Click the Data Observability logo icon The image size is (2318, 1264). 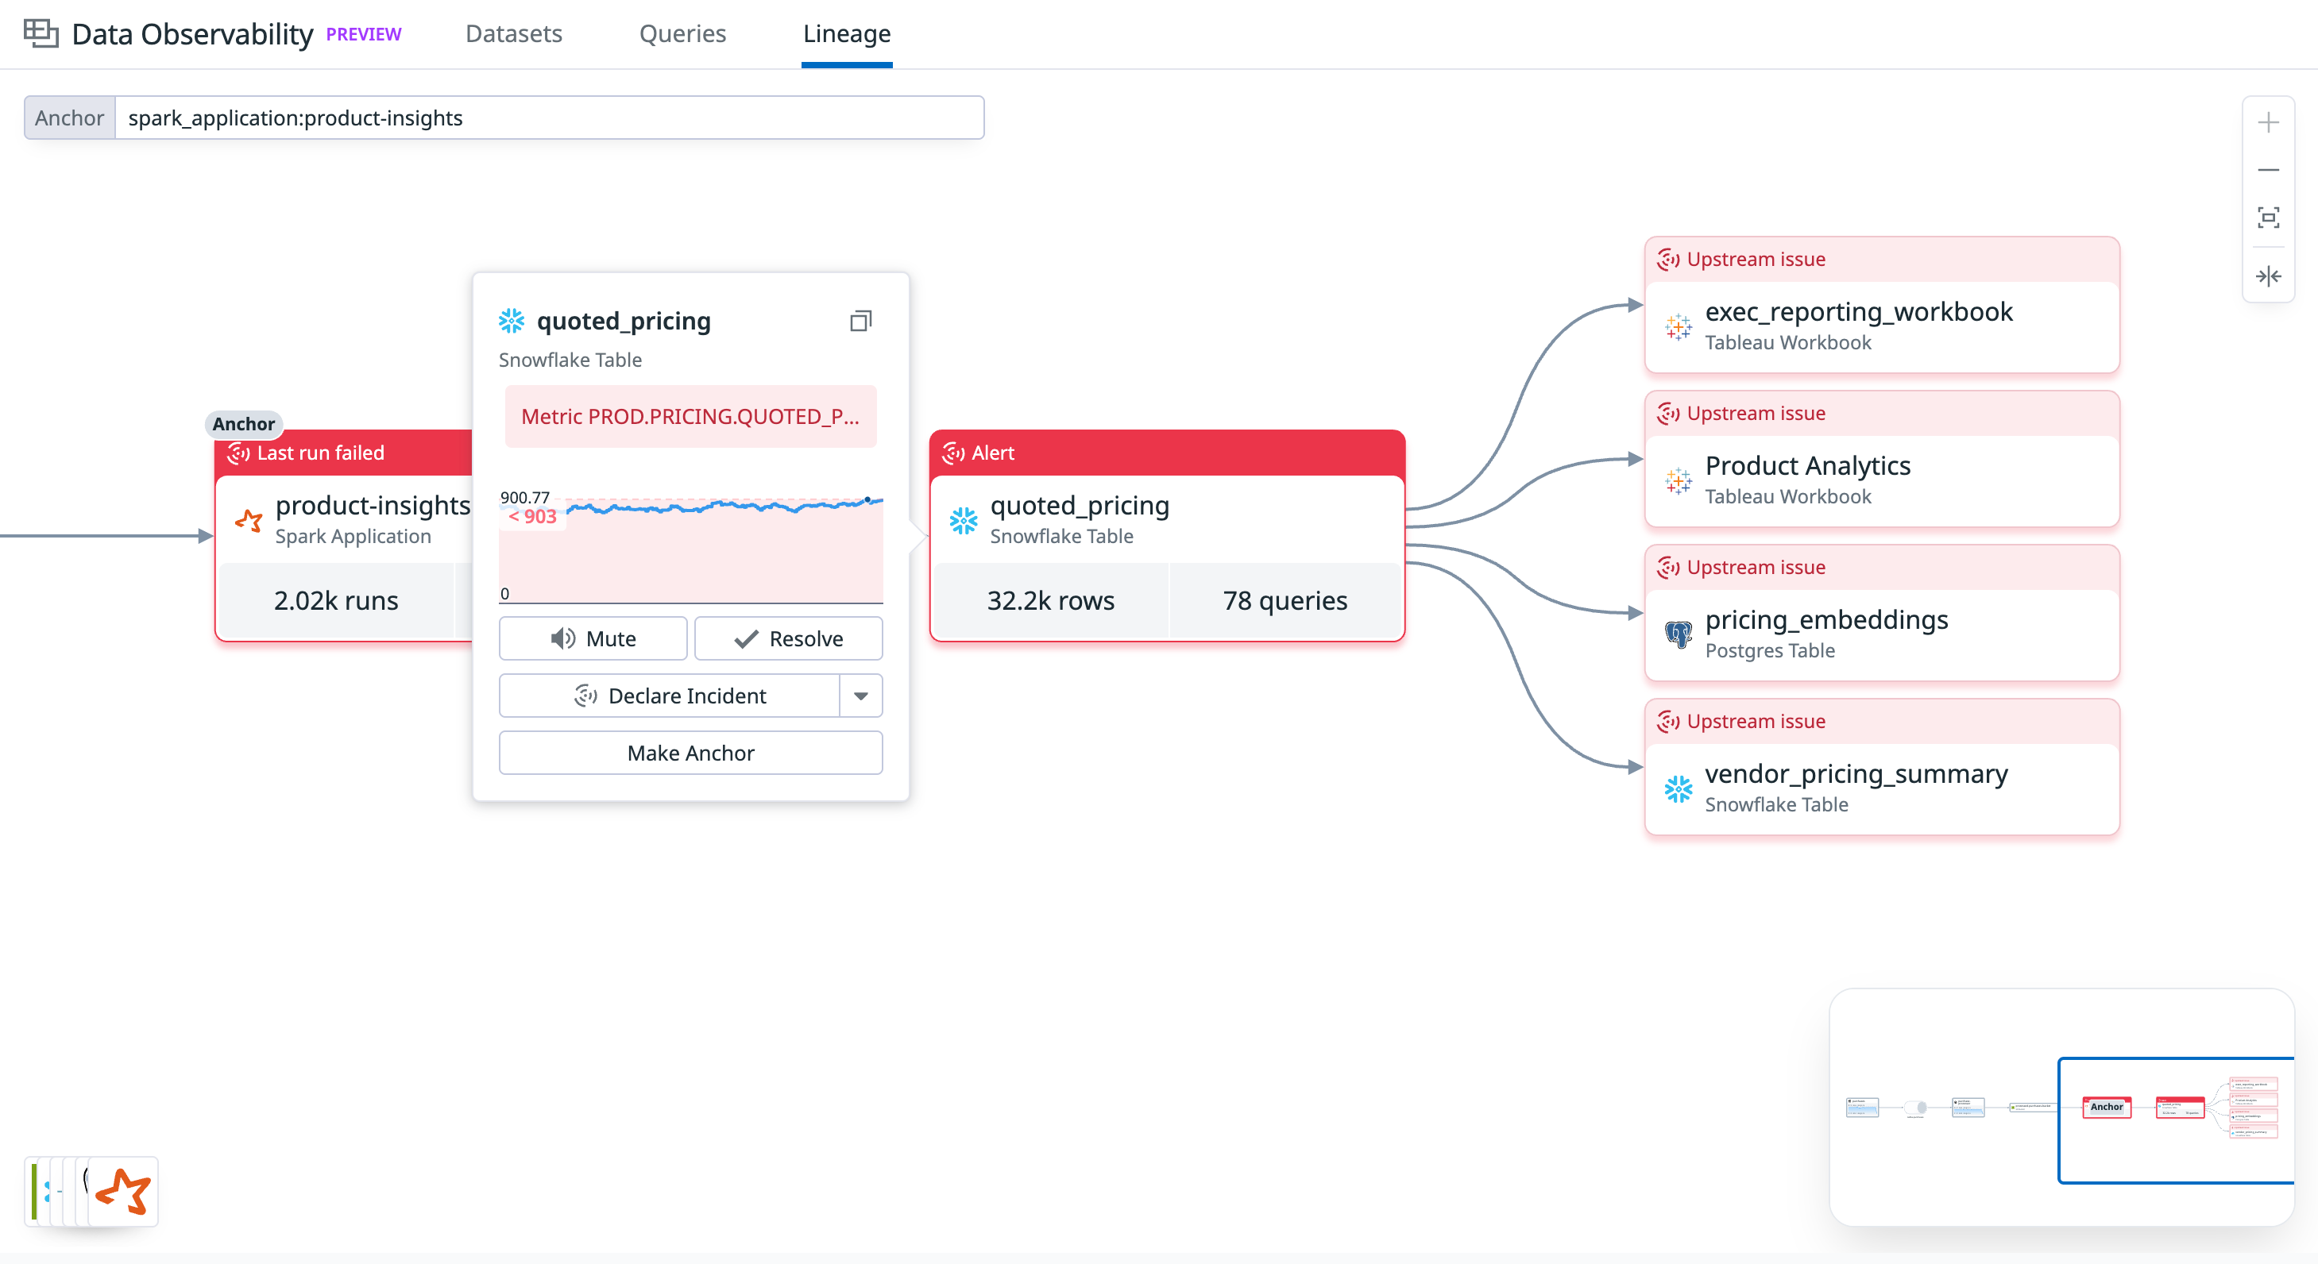[41, 34]
